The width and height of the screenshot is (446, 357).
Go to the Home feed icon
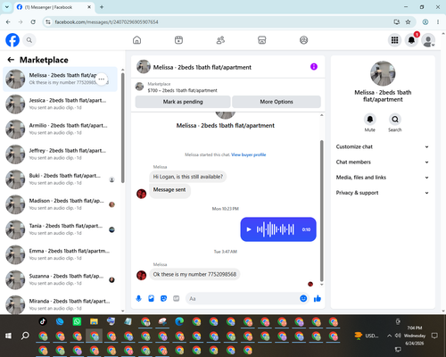[136, 40]
